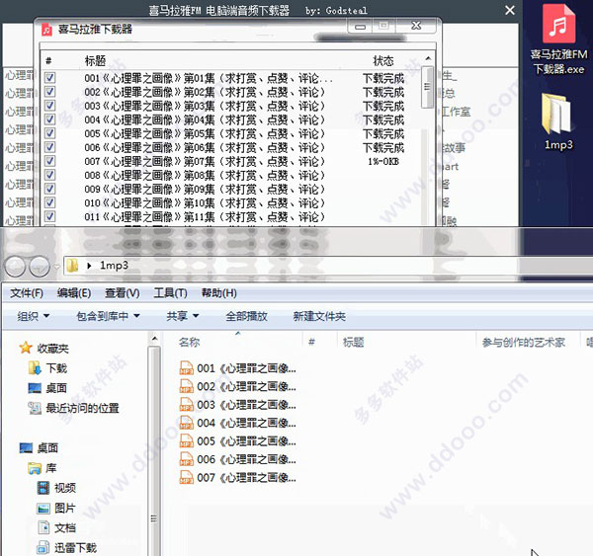Image resolution: width=593 pixels, height=556 pixels.
Task: Select the 桌面 root tree node
Action: click(39, 448)
